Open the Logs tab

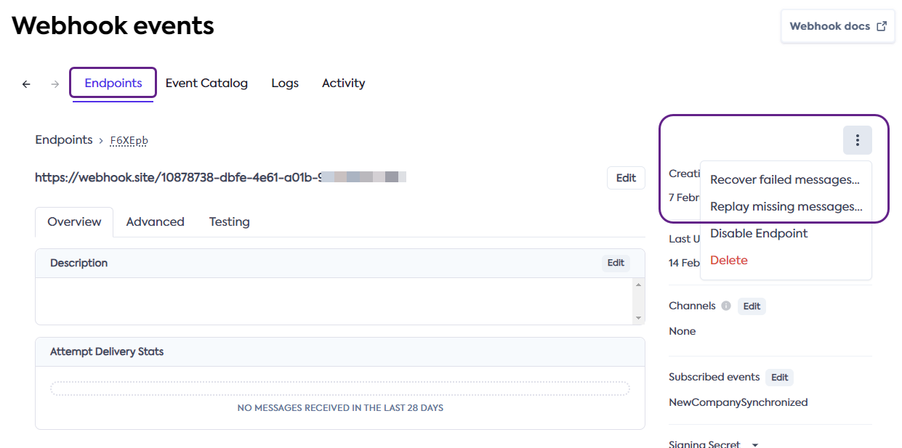pos(285,83)
